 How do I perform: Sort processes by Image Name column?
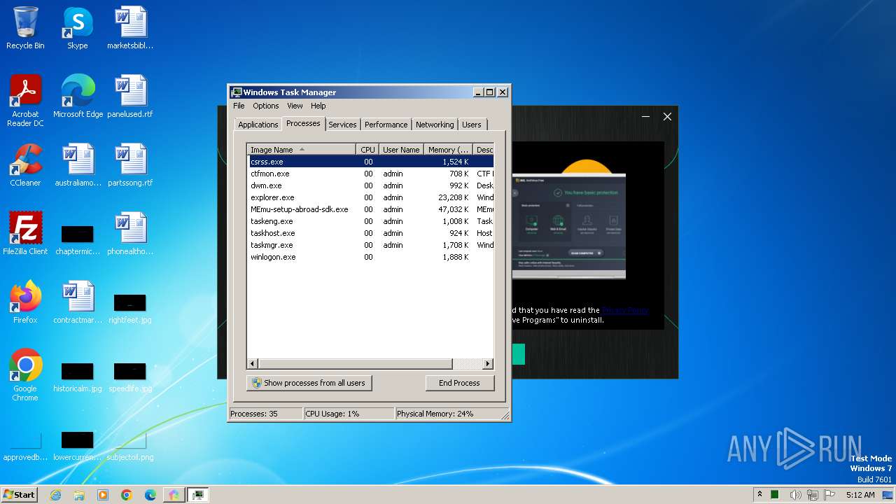point(302,149)
